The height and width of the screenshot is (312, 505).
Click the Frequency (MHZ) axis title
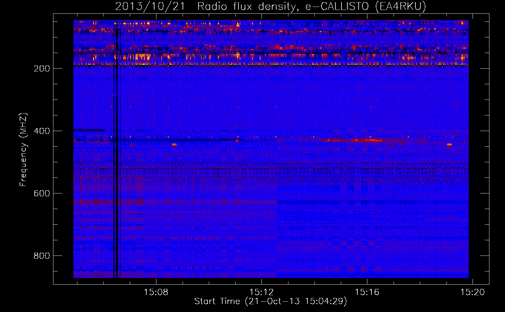coord(23,150)
